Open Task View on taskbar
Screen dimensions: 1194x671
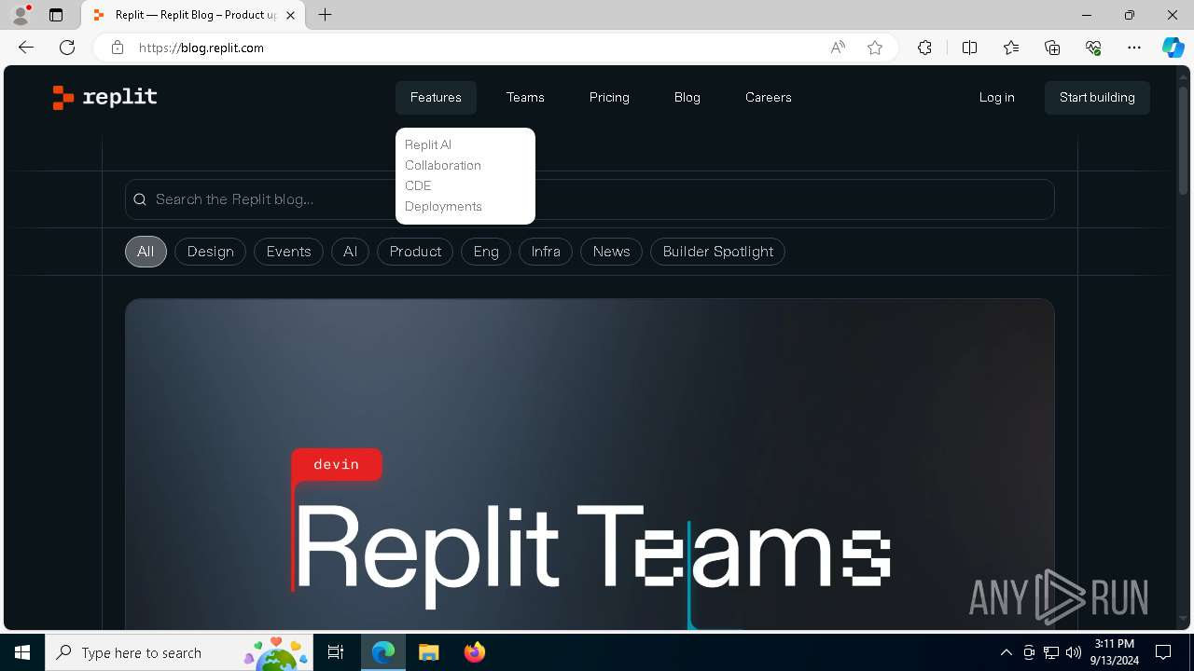(x=336, y=652)
